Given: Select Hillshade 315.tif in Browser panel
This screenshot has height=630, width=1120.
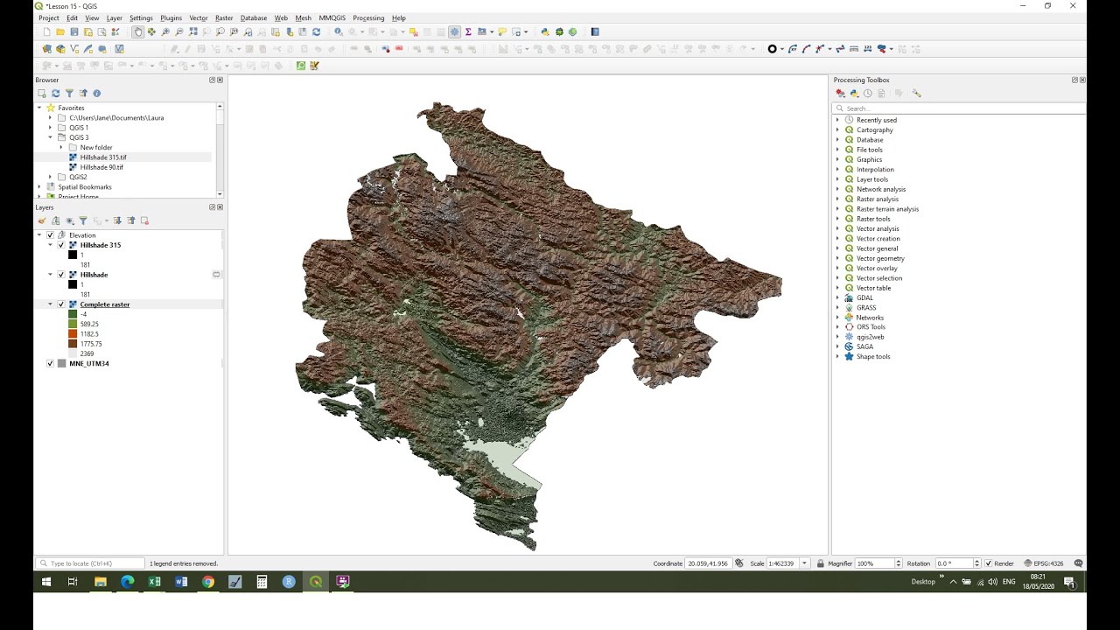Looking at the screenshot, I should pyautogui.click(x=103, y=157).
